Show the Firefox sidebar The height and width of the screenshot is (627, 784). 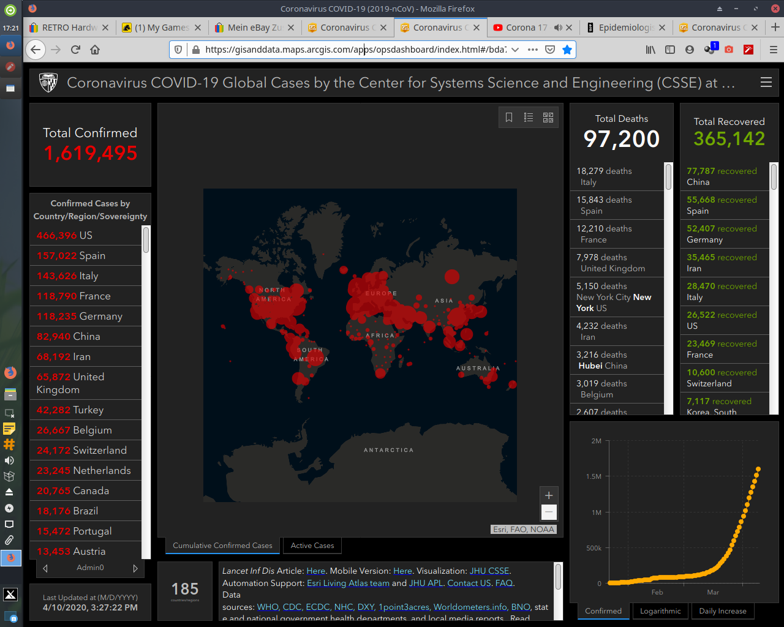670,50
